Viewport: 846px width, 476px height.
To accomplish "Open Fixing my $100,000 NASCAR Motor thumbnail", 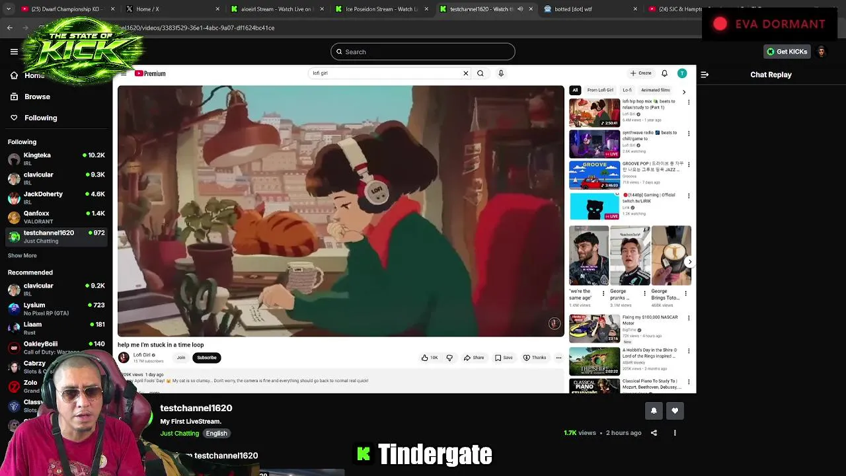I will point(595,329).
